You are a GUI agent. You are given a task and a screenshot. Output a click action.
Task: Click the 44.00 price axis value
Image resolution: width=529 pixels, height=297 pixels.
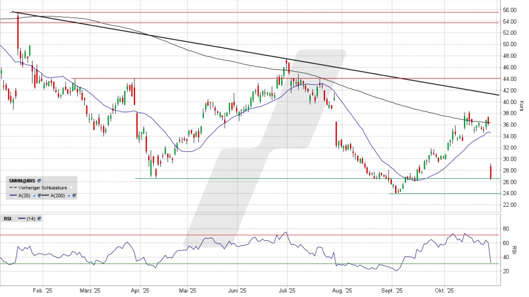pos(509,79)
